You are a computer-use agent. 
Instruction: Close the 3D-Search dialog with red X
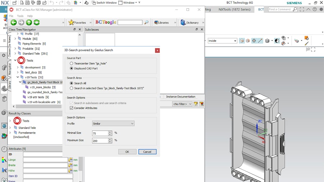coord(157,50)
